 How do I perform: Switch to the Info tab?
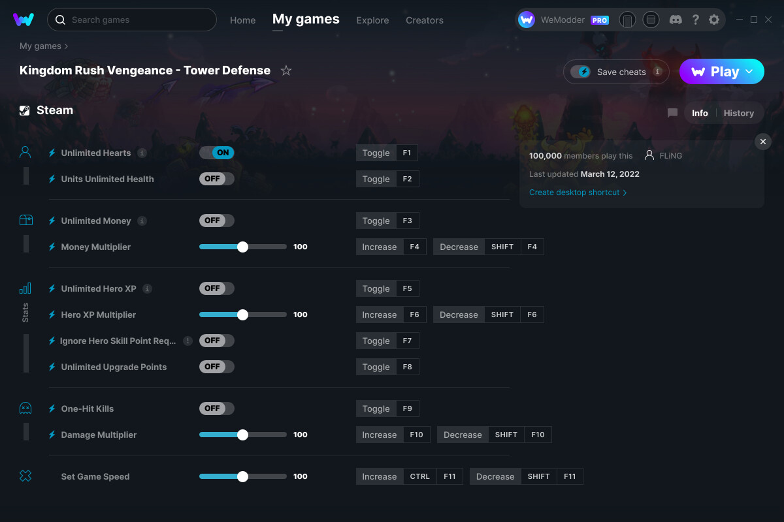700,113
